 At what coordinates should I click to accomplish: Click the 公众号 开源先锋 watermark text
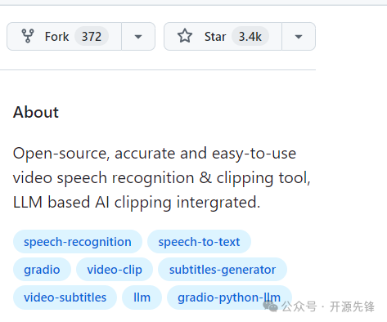328,306
